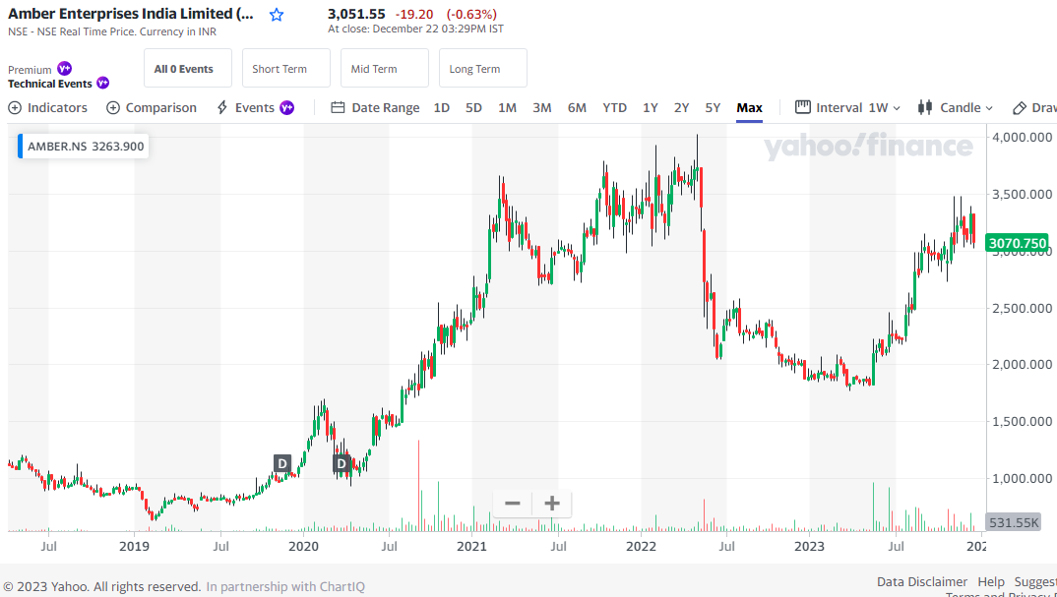
Task: Click the AMBER.NS price legend label
Action: (82, 145)
